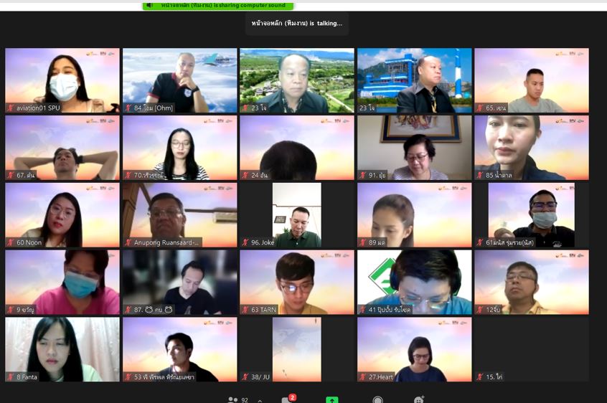This screenshot has height=403, width=607.
Task: Select the 41 ปุ๊บปั๊บ video tile
Action: point(414,282)
